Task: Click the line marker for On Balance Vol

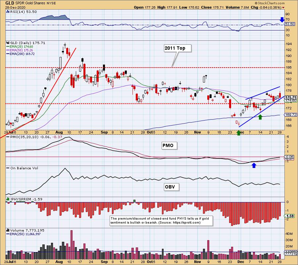Action: pos(8,168)
